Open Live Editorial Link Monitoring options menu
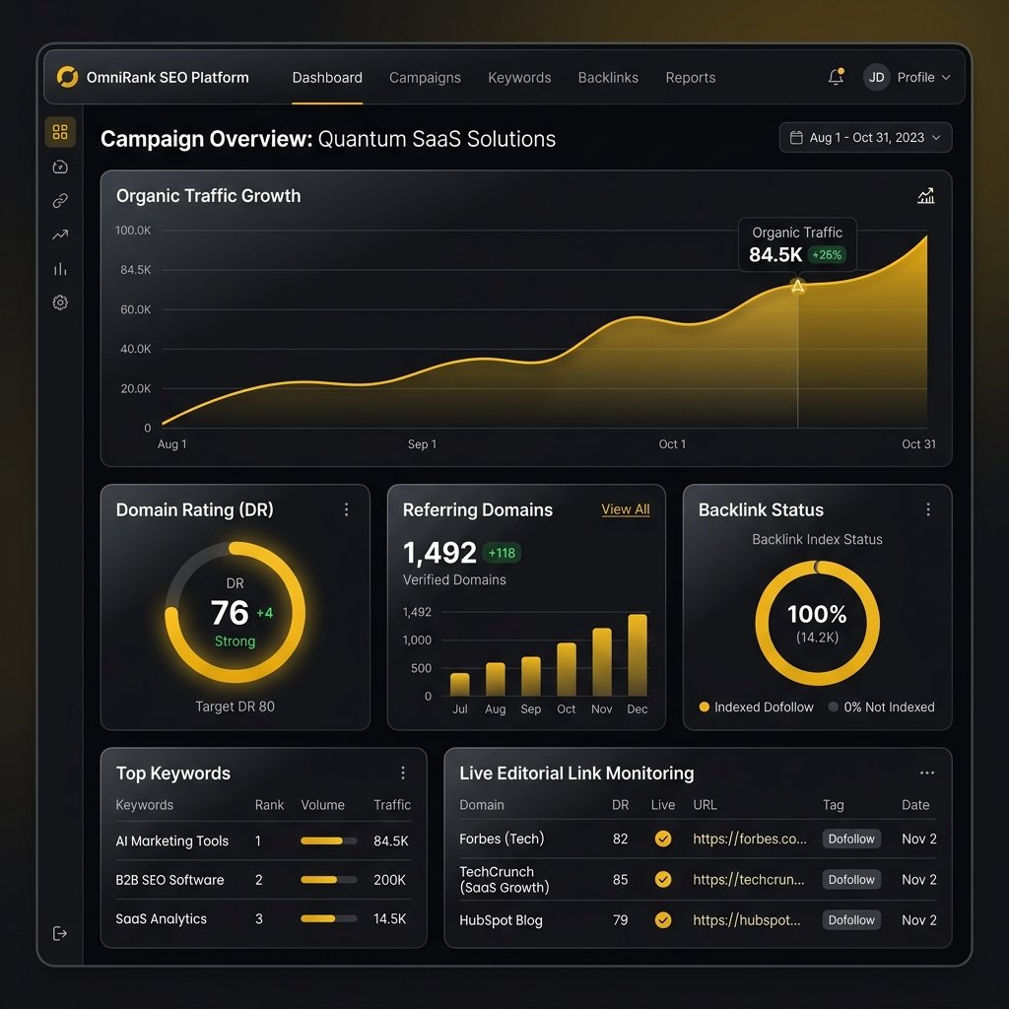 pos(926,773)
